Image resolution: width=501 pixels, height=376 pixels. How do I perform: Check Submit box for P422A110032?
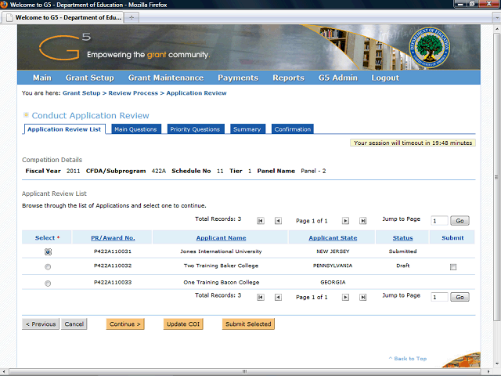(453, 267)
